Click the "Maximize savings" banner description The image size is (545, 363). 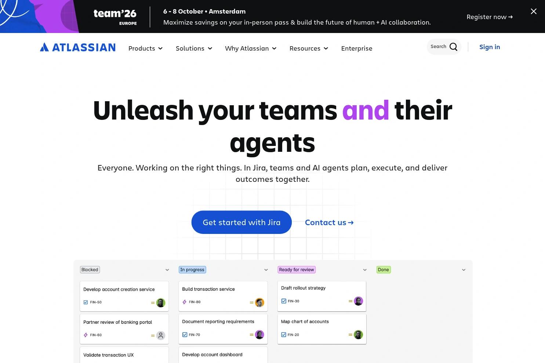coord(297,22)
